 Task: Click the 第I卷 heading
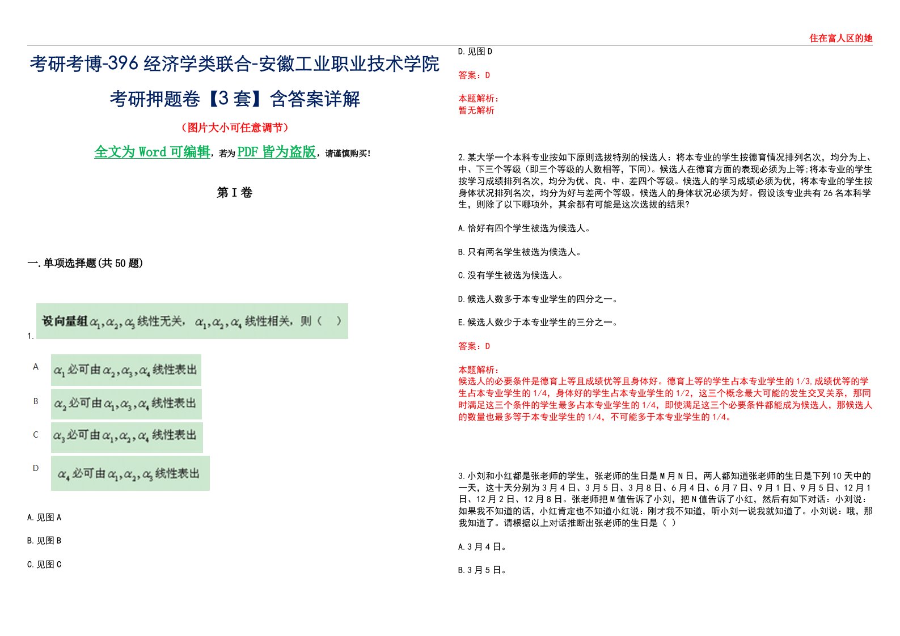tap(235, 193)
